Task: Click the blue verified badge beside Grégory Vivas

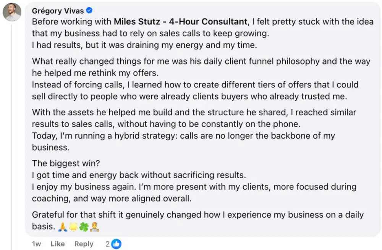Action: click(x=89, y=11)
